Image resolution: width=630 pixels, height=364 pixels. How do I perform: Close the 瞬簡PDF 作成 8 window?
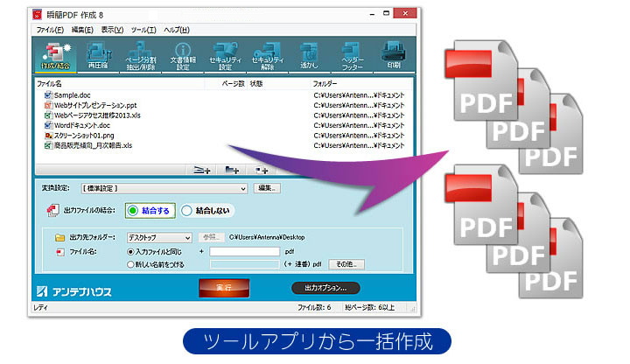tap(405, 13)
